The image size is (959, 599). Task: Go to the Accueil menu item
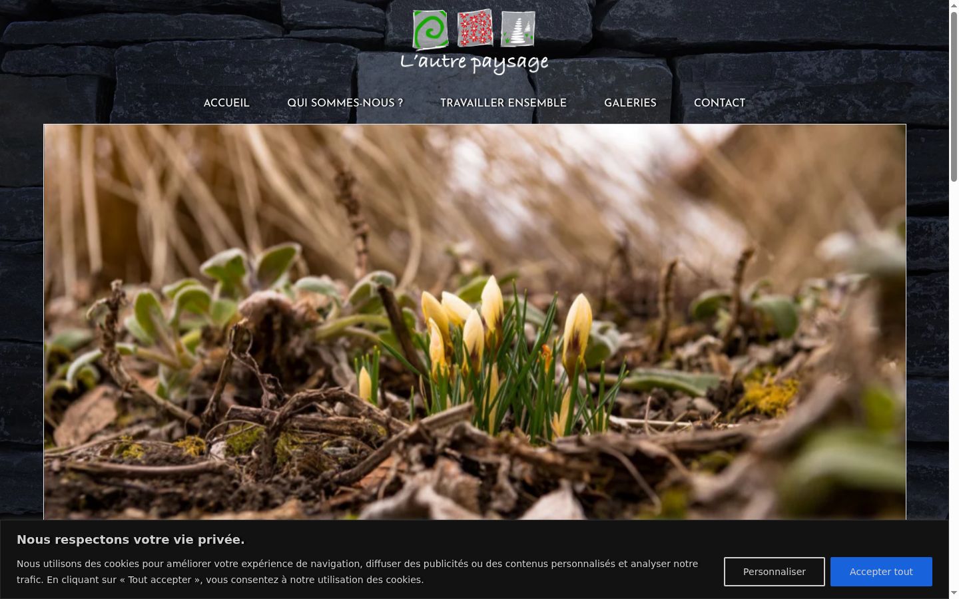pyautogui.click(x=226, y=103)
